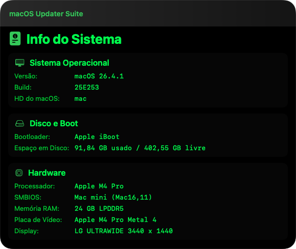
Task: Click the Placa de Vídeo label
Action: point(38,220)
